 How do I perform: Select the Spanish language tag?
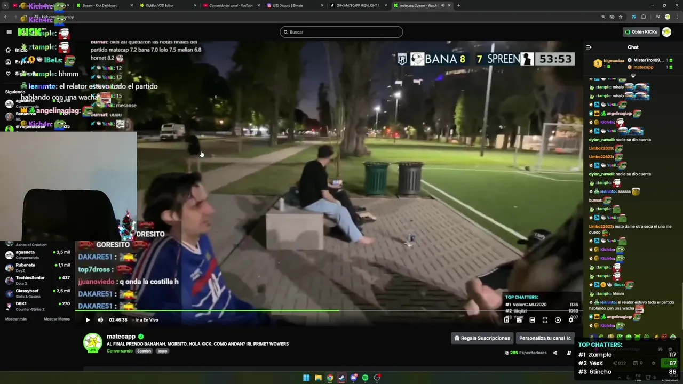coord(144,351)
